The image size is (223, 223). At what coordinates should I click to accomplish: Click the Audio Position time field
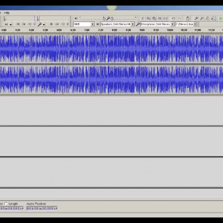pos(42,208)
